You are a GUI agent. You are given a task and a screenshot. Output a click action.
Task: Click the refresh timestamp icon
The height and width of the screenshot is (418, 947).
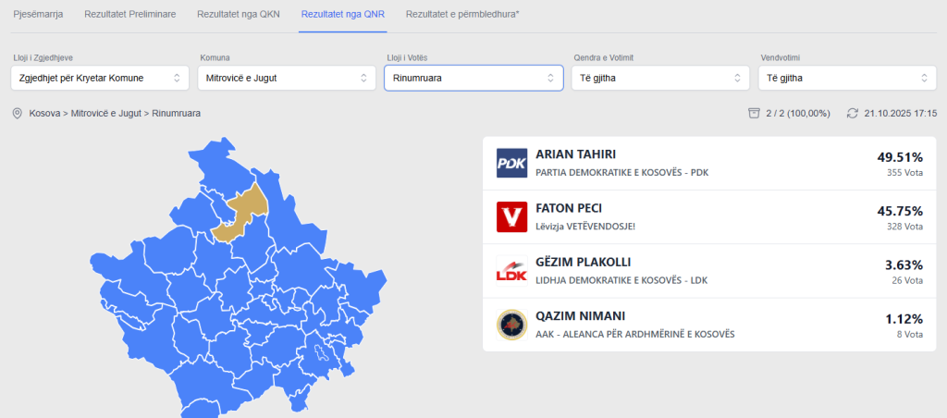[x=852, y=113]
